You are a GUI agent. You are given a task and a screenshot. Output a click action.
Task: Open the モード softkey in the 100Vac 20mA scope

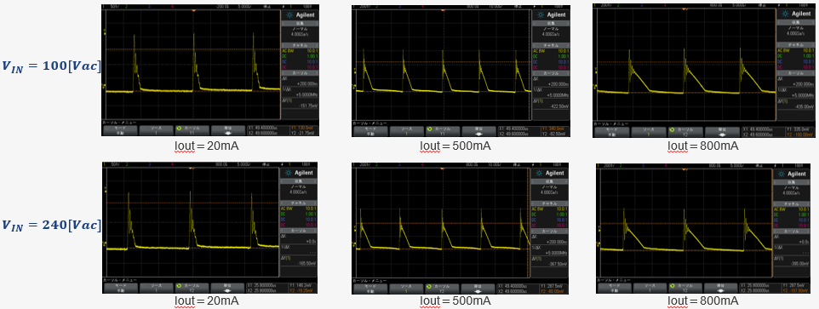[x=119, y=130]
